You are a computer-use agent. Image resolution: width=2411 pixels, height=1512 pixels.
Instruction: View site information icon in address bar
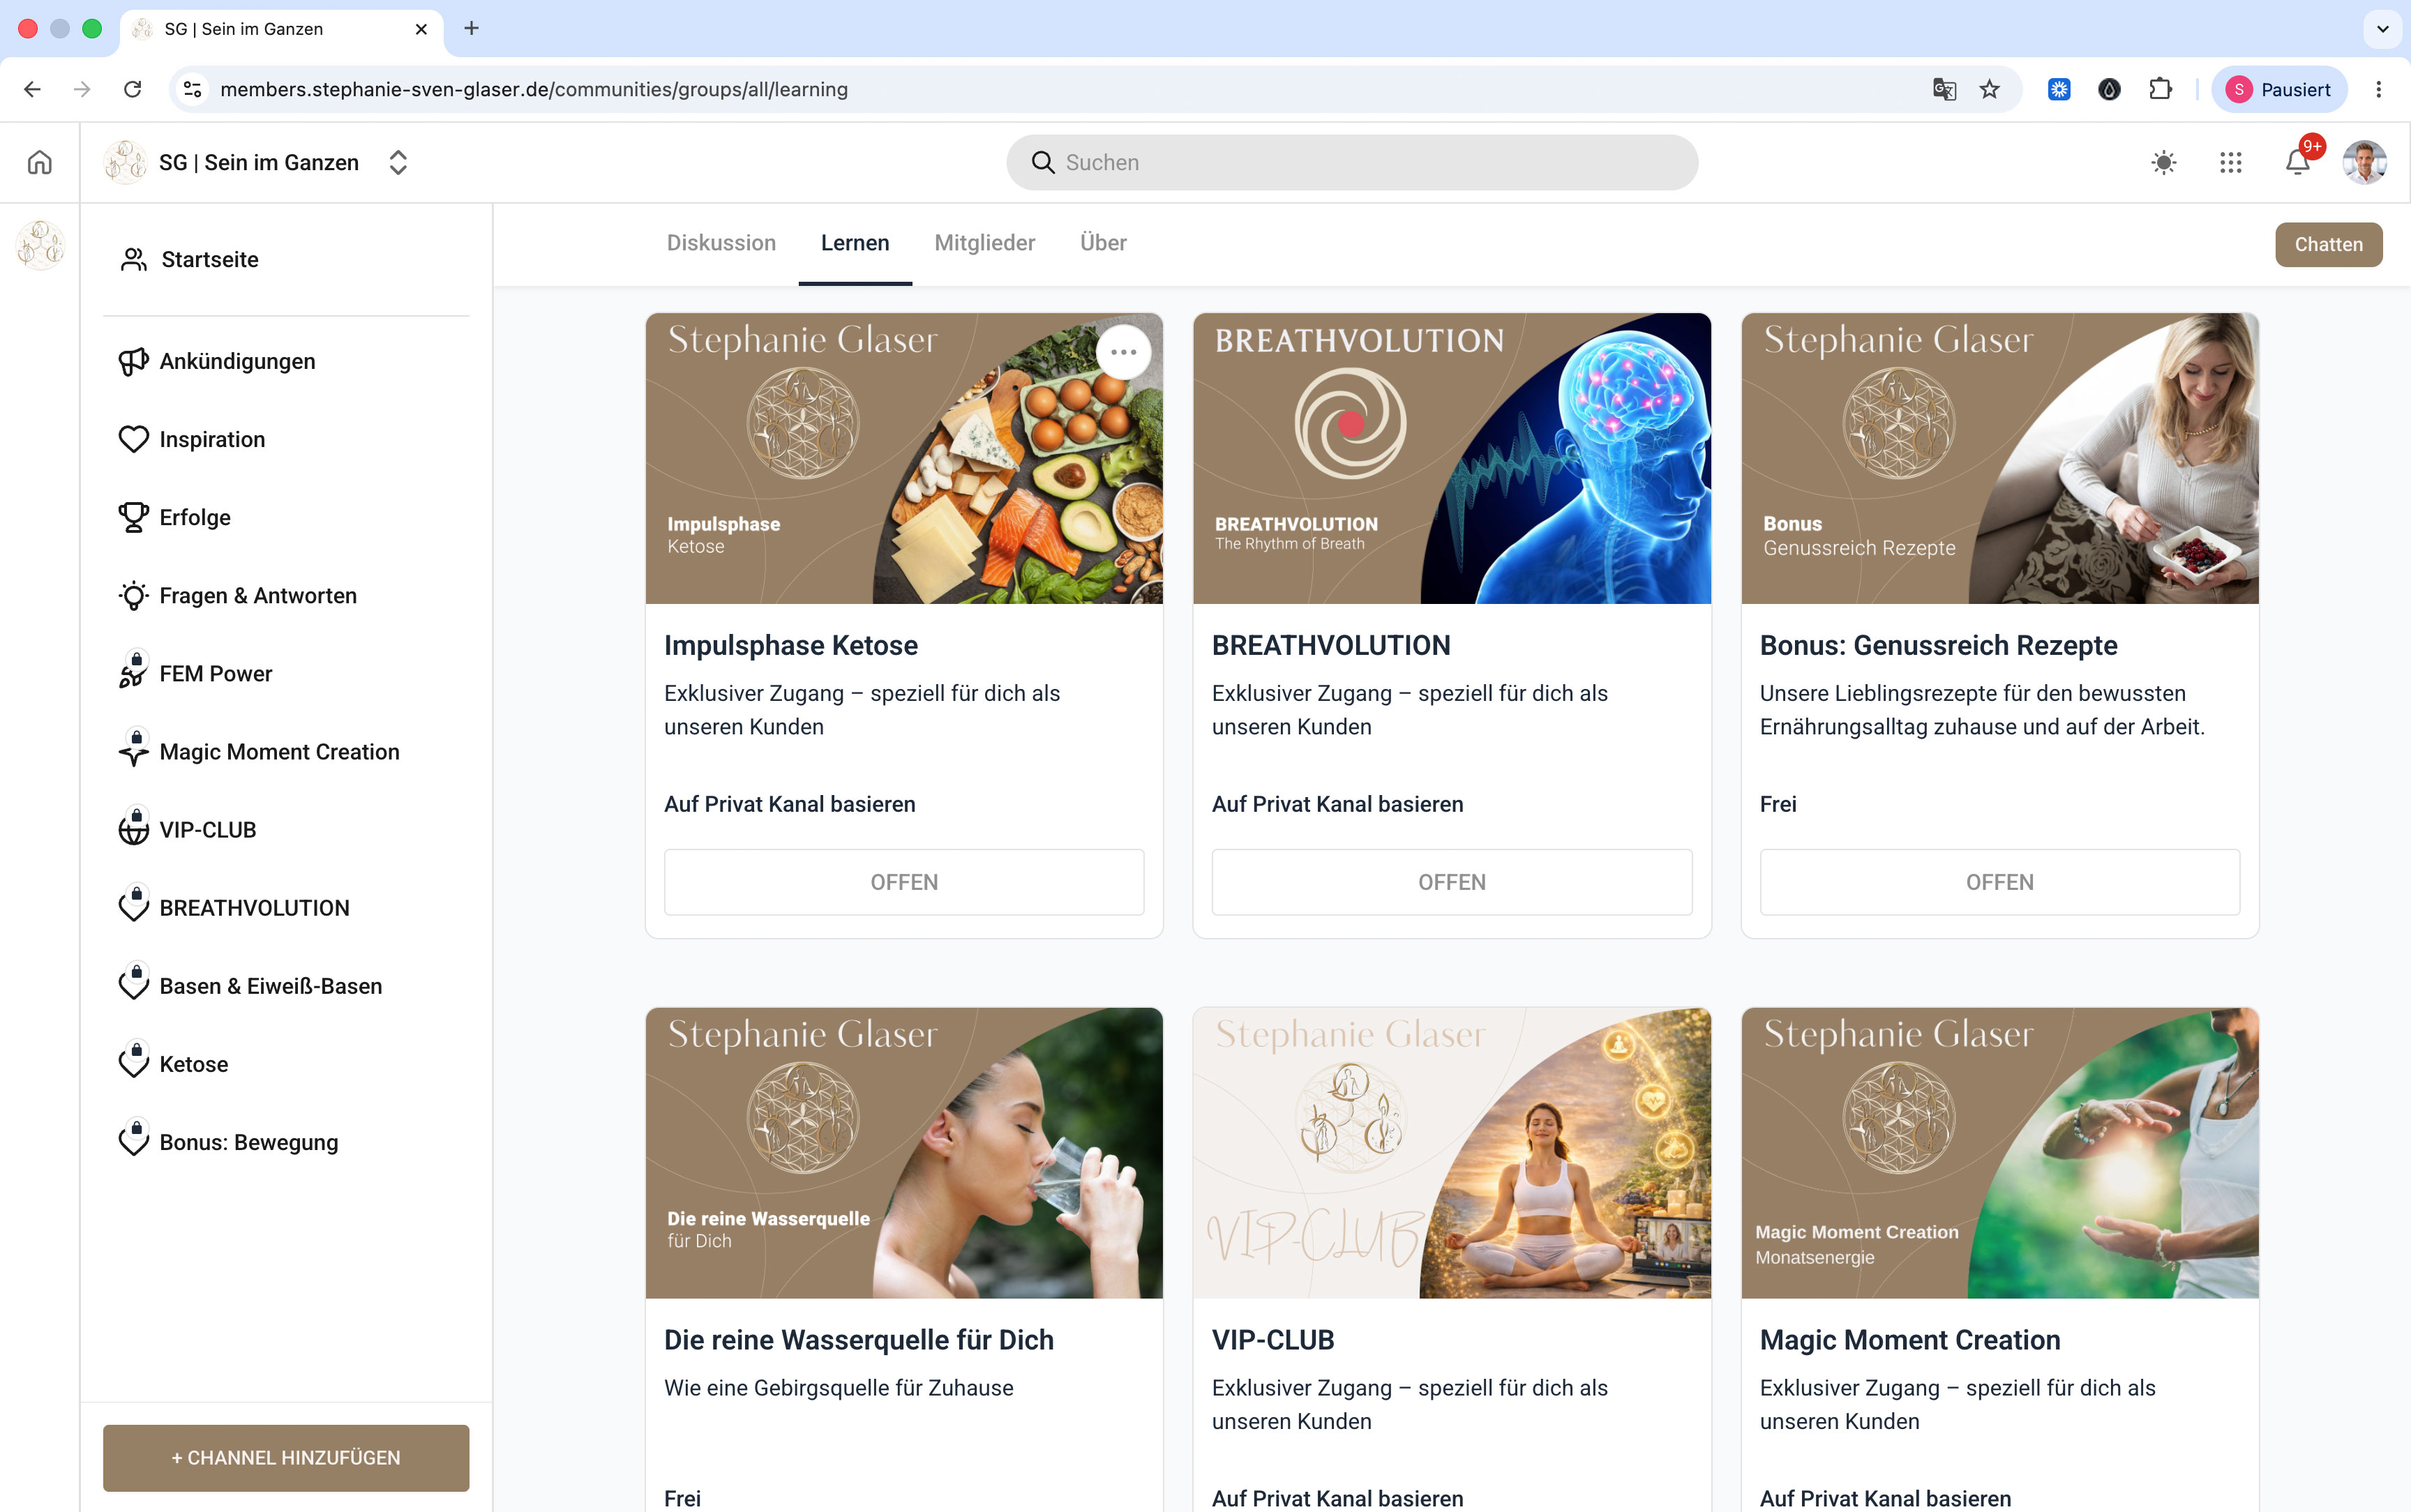pyautogui.click(x=193, y=89)
